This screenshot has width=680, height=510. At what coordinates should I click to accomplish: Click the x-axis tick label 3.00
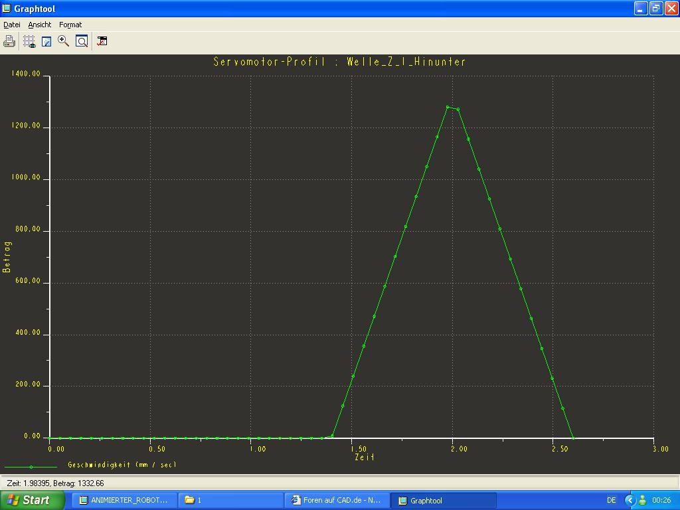(661, 449)
